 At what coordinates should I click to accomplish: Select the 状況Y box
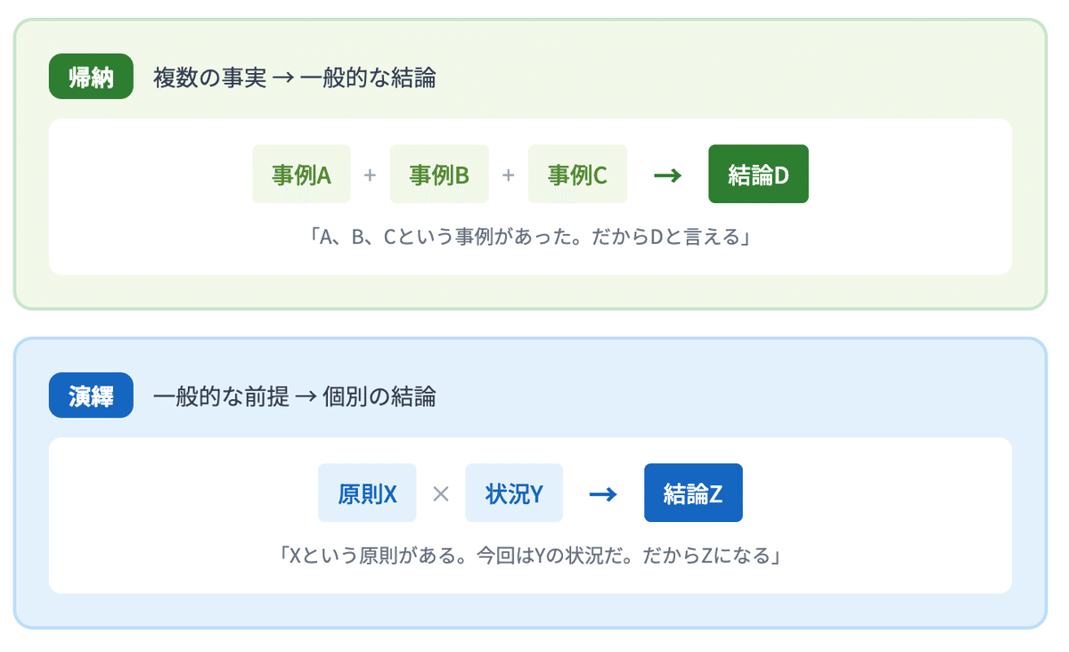(x=514, y=493)
